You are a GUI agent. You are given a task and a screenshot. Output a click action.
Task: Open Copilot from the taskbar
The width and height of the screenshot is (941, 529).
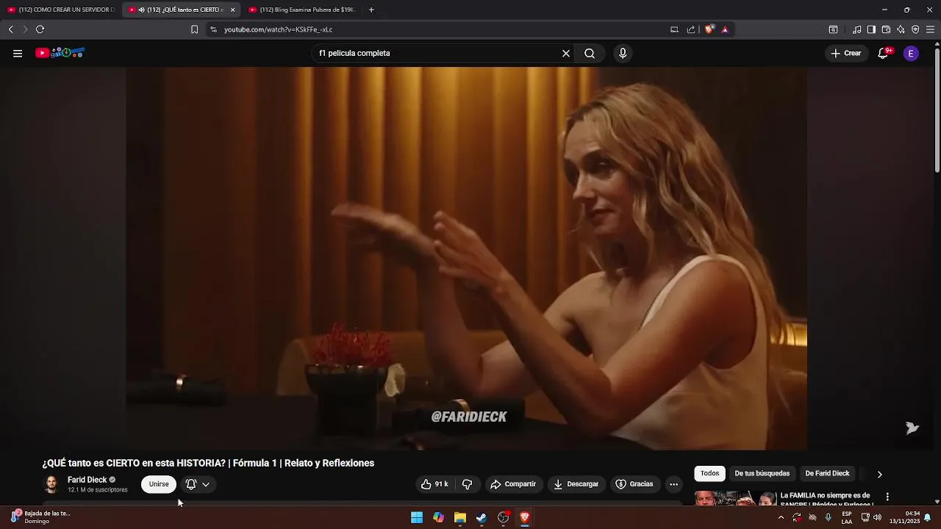coord(438,518)
